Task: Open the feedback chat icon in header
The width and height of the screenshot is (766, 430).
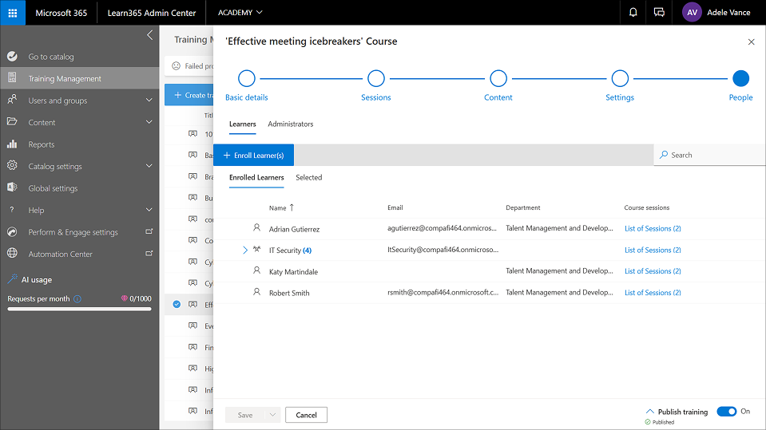Action: [659, 12]
